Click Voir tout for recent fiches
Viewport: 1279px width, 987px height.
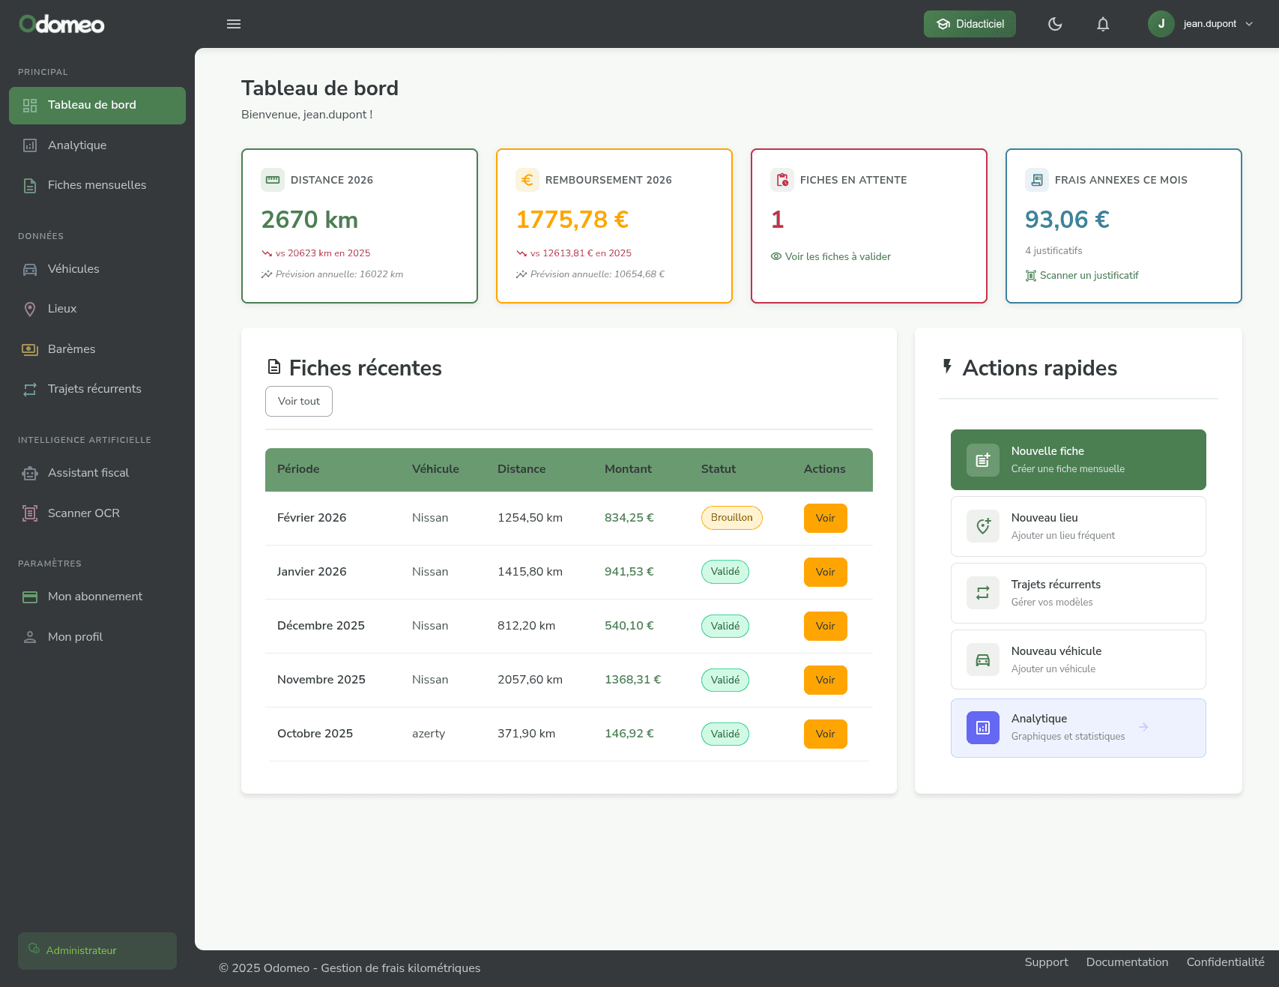click(x=299, y=401)
